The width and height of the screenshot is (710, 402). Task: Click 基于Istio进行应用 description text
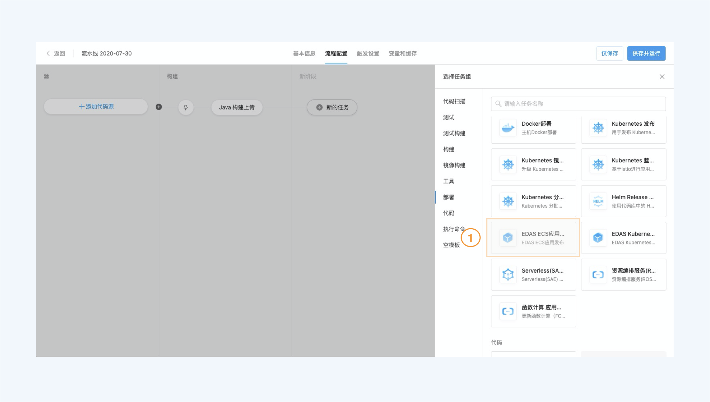pos(632,169)
